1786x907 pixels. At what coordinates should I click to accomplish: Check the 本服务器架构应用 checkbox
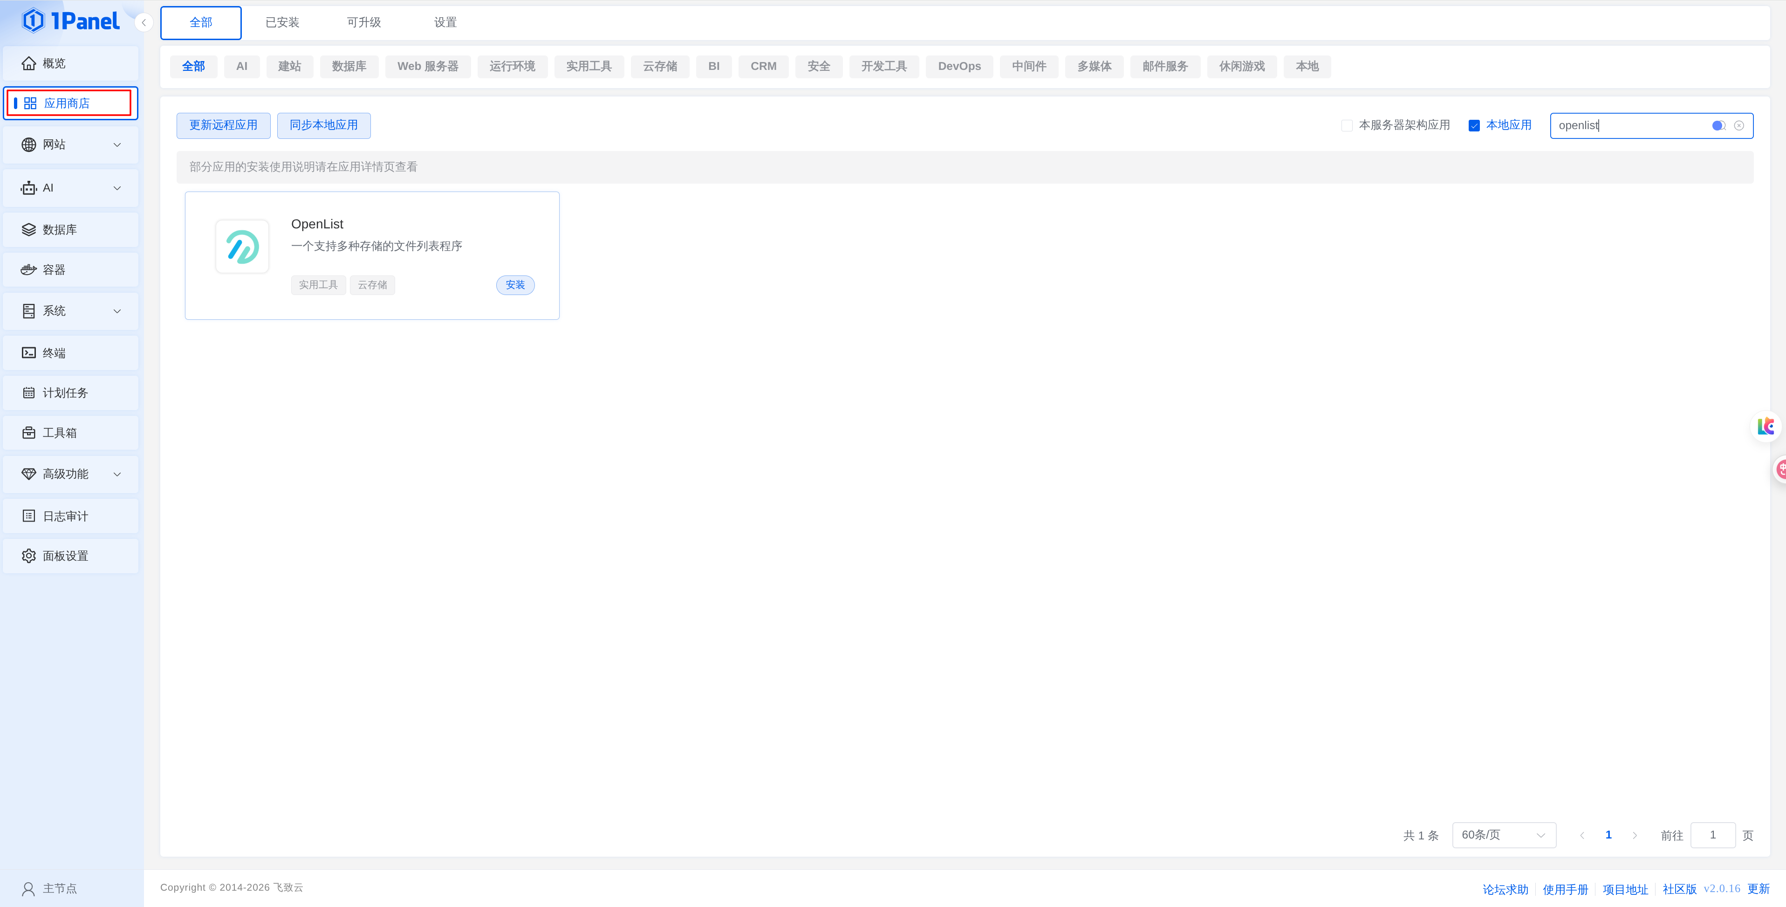1347,125
